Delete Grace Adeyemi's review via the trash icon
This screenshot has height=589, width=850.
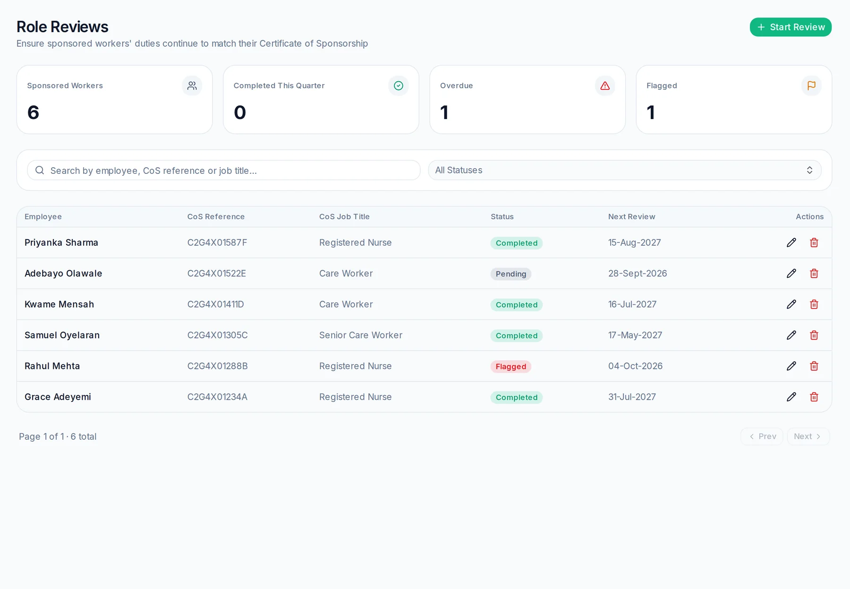coord(814,397)
